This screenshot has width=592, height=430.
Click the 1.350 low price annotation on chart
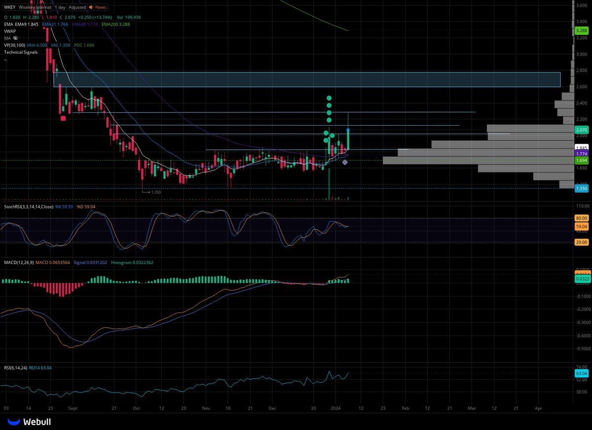pyautogui.click(x=156, y=192)
